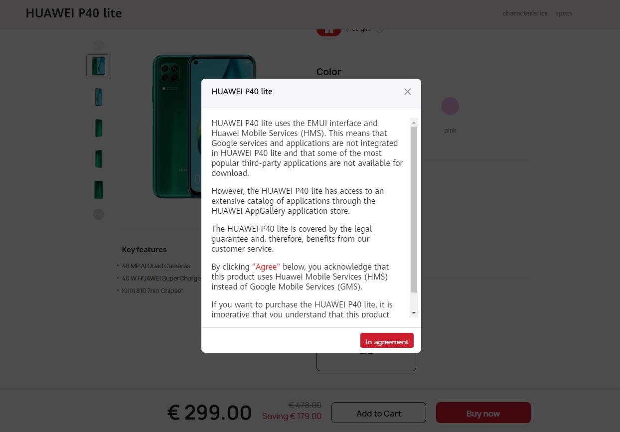Open the characteristics section link
Screen dimensions: 620x432
pos(525,13)
